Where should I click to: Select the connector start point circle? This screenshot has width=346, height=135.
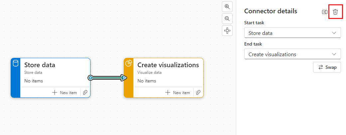point(90,78)
